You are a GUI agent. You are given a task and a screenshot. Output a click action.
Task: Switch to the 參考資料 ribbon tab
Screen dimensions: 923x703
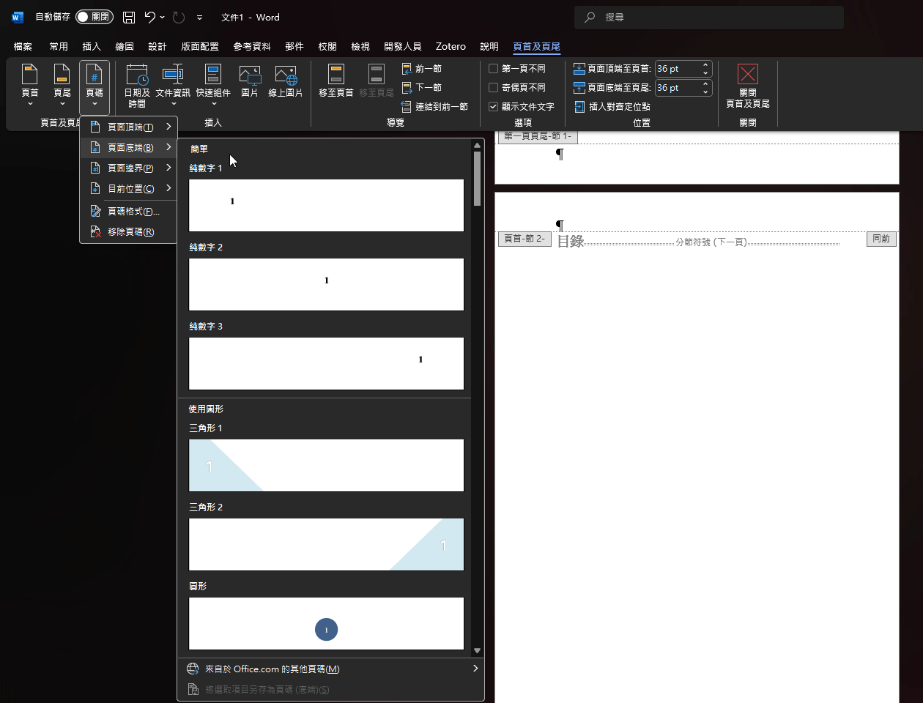(252, 46)
